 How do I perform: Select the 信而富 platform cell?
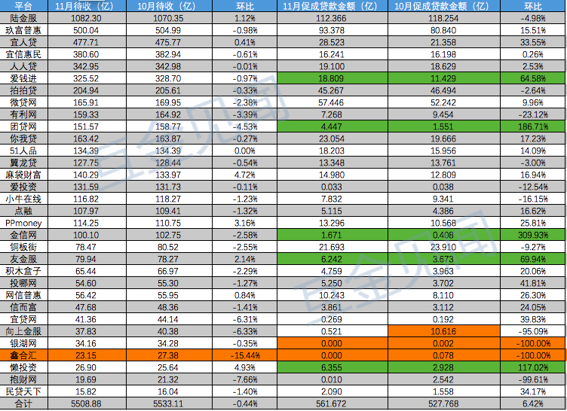tap(23, 307)
